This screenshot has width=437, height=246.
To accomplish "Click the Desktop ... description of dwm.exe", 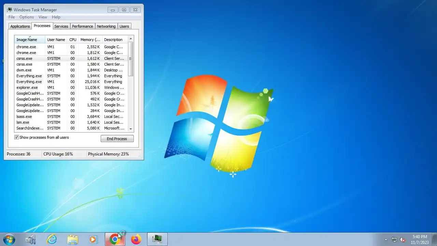I will (x=114, y=70).
